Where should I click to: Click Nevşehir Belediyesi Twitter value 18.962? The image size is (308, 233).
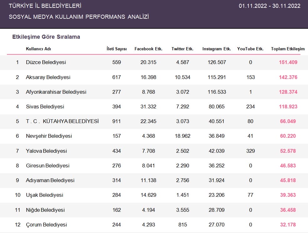click(x=183, y=136)
